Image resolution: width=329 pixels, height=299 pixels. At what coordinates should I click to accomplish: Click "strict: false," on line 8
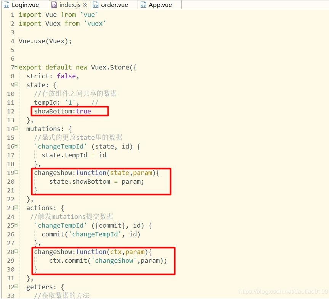[x=53, y=76]
